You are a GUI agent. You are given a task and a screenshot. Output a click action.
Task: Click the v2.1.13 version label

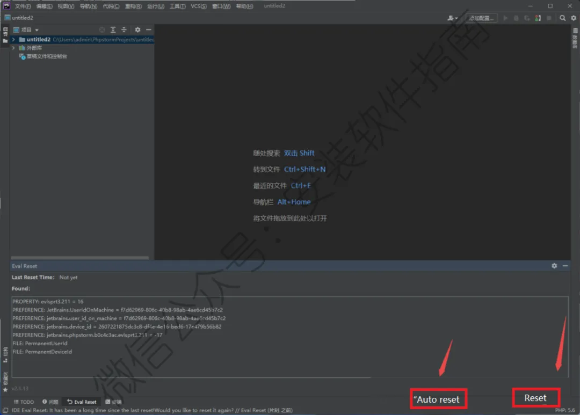point(20,388)
